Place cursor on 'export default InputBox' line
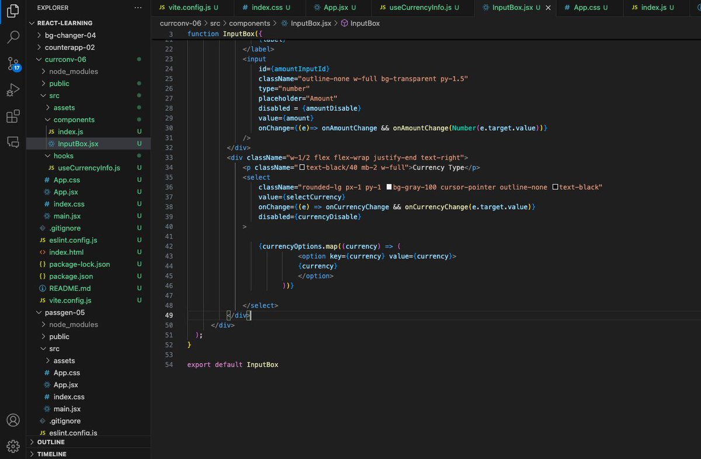This screenshot has height=459, width=701. 232,364
